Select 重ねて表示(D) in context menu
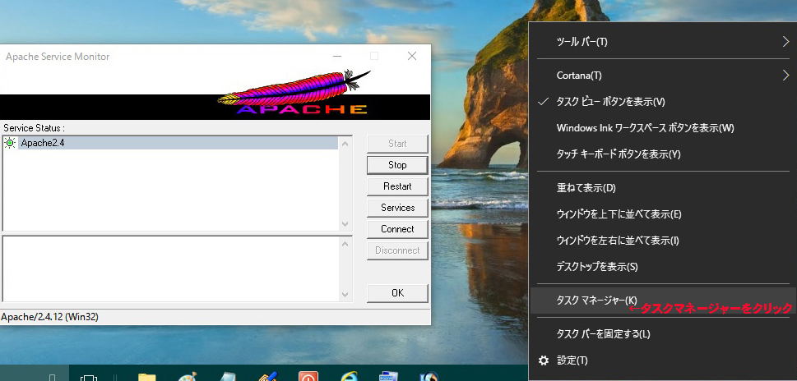The height and width of the screenshot is (381, 797). click(662, 188)
